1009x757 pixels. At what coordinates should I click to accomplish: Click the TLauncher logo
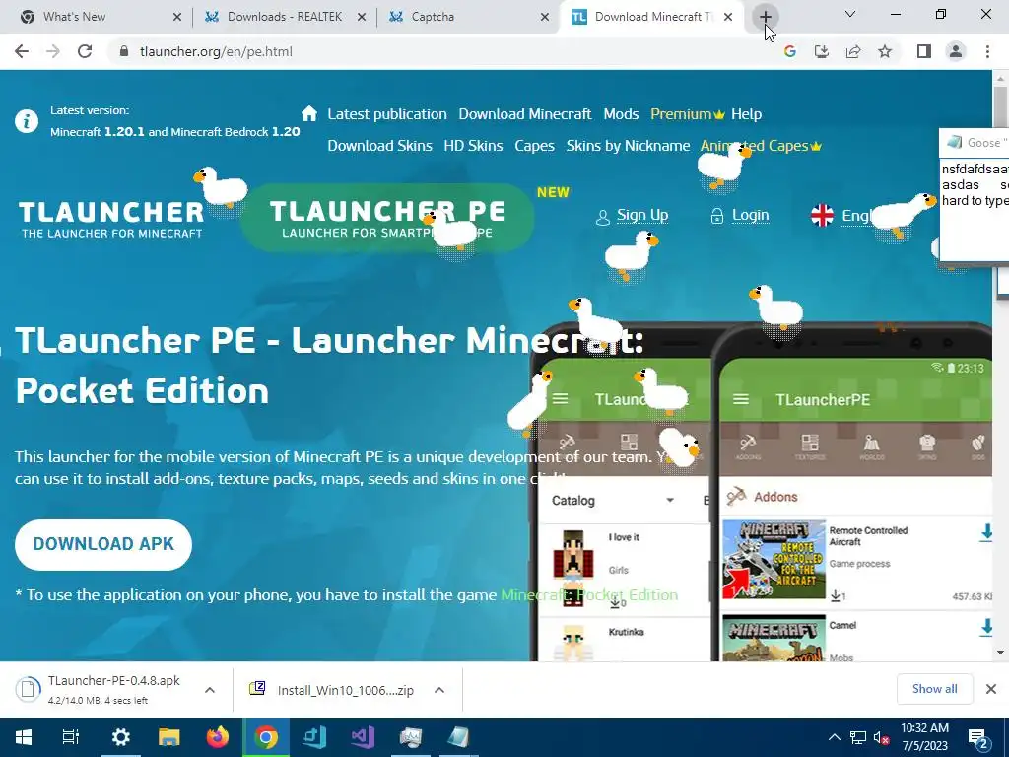[x=111, y=219]
